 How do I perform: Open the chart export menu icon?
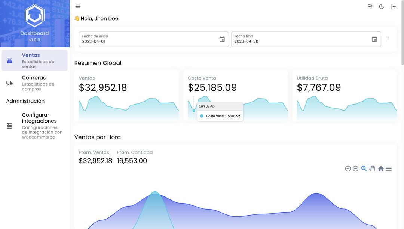(389, 169)
